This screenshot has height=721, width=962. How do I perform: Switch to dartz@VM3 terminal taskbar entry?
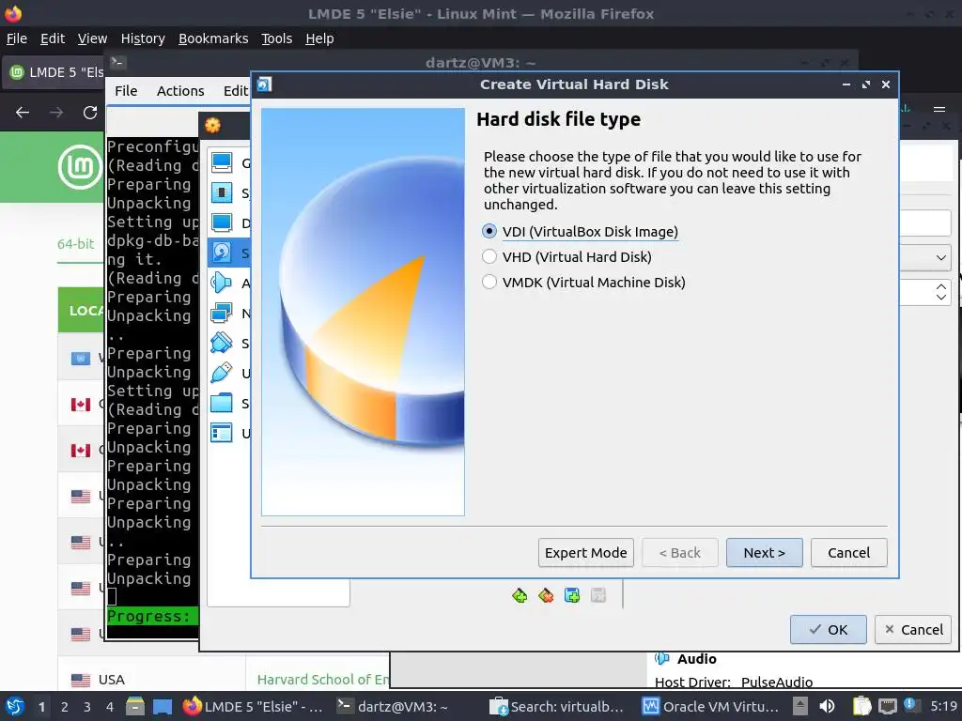(x=394, y=706)
